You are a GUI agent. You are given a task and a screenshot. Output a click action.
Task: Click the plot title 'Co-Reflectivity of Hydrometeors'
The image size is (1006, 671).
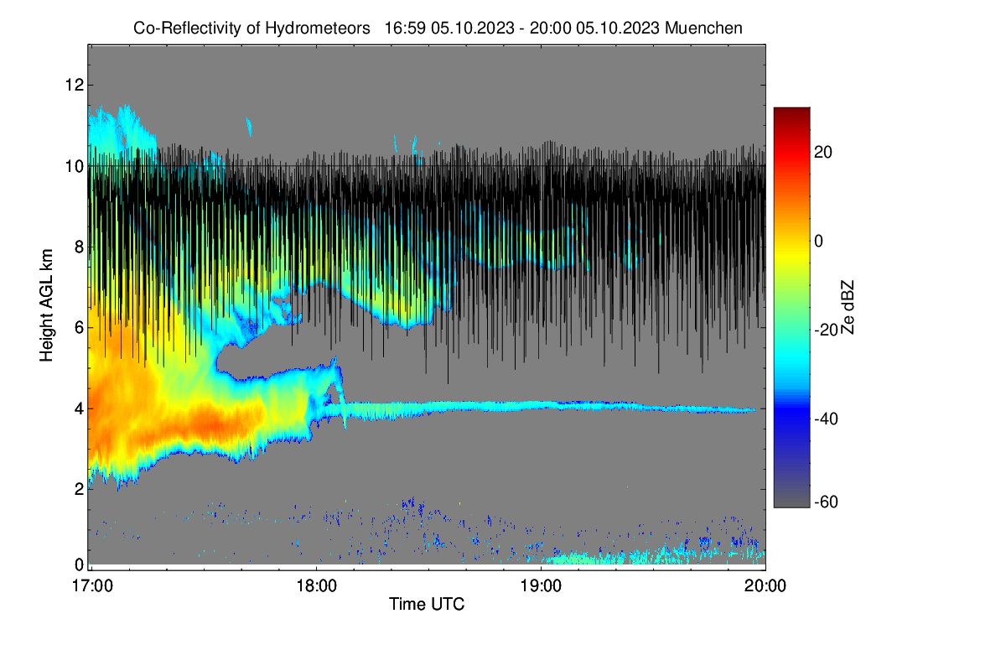click(251, 28)
